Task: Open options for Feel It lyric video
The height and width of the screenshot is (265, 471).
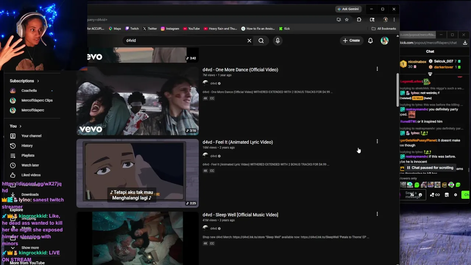Action: (377, 141)
